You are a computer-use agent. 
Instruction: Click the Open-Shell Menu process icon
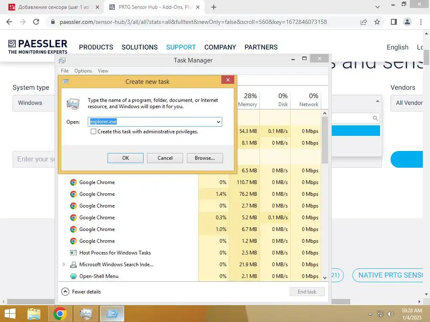(x=73, y=276)
